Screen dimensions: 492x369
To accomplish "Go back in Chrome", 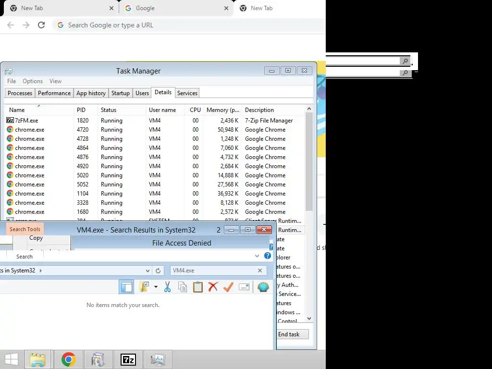I will click(x=11, y=25).
